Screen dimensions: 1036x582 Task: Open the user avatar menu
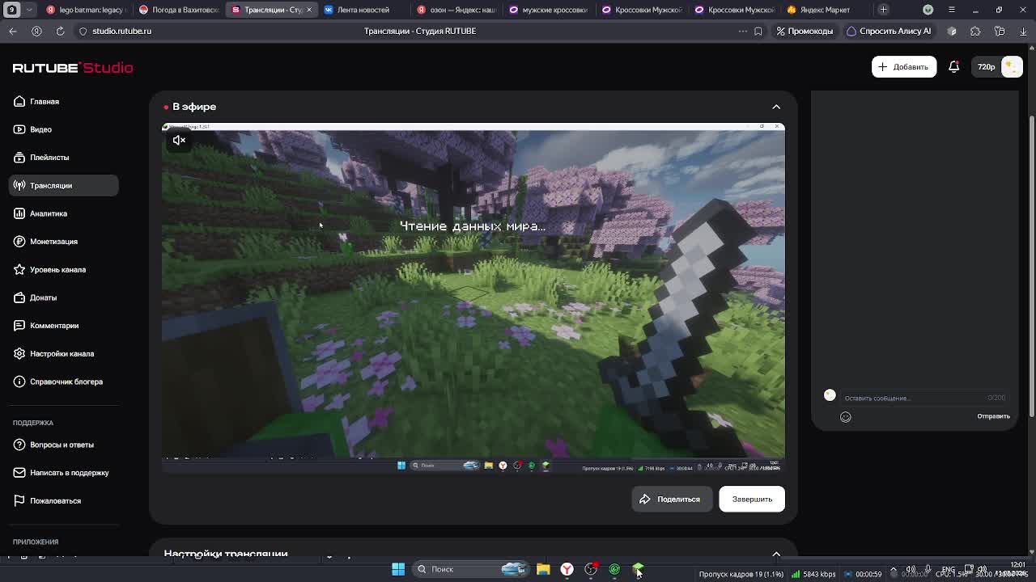click(1012, 67)
